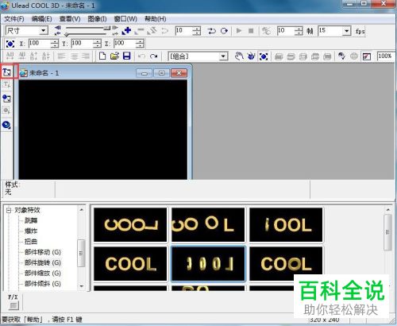This screenshot has height=326, width=397.
Task: Open the 窗口(W) menu
Action: (125, 19)
